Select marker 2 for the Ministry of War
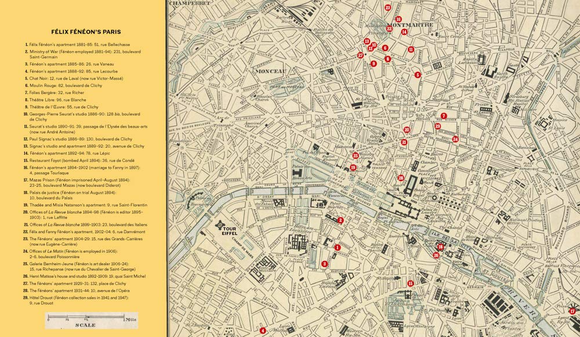The width and height of the screenshot is (580, 337). click(x=340, y=220)
